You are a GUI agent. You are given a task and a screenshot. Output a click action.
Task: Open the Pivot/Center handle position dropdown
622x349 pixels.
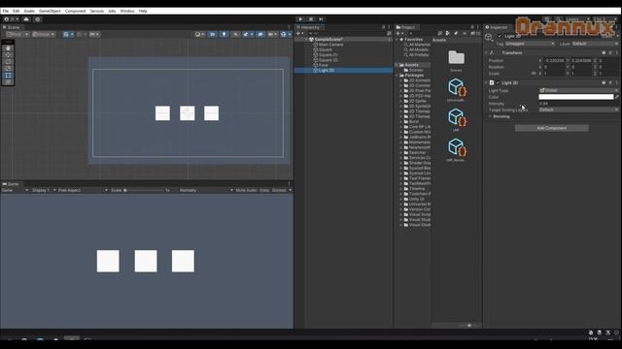(x=17, y=35)
